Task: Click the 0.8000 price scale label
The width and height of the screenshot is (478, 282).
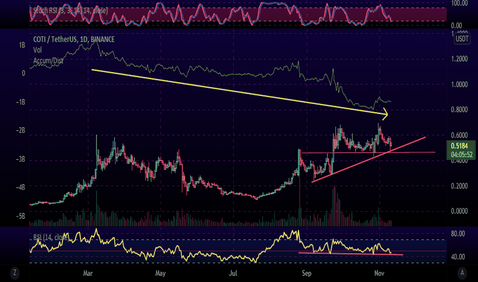Action: click(460, 109)
